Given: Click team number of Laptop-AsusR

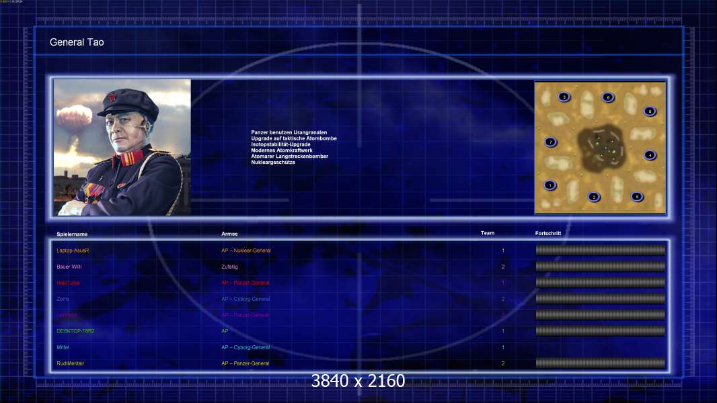Looking at the screenshot, I should [503, 251].
